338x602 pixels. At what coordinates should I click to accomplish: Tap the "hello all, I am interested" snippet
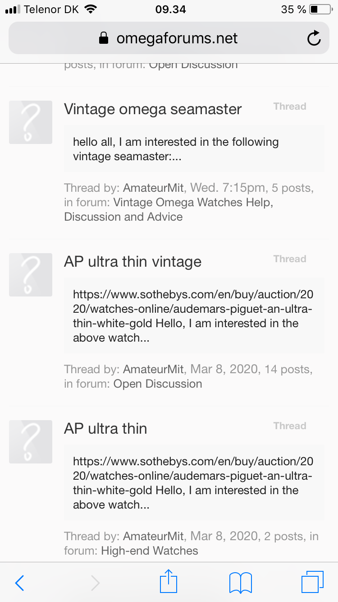[176, 149]
